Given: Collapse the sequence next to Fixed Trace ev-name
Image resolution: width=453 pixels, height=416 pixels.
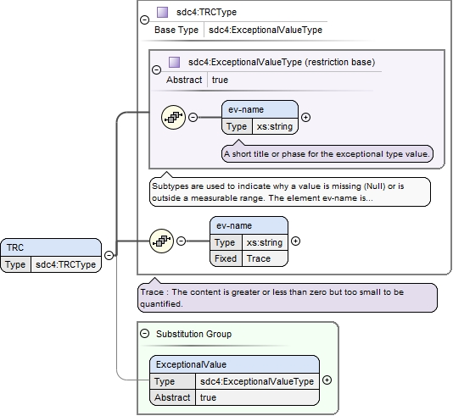Looking at the screenshot, I should 181,241.
